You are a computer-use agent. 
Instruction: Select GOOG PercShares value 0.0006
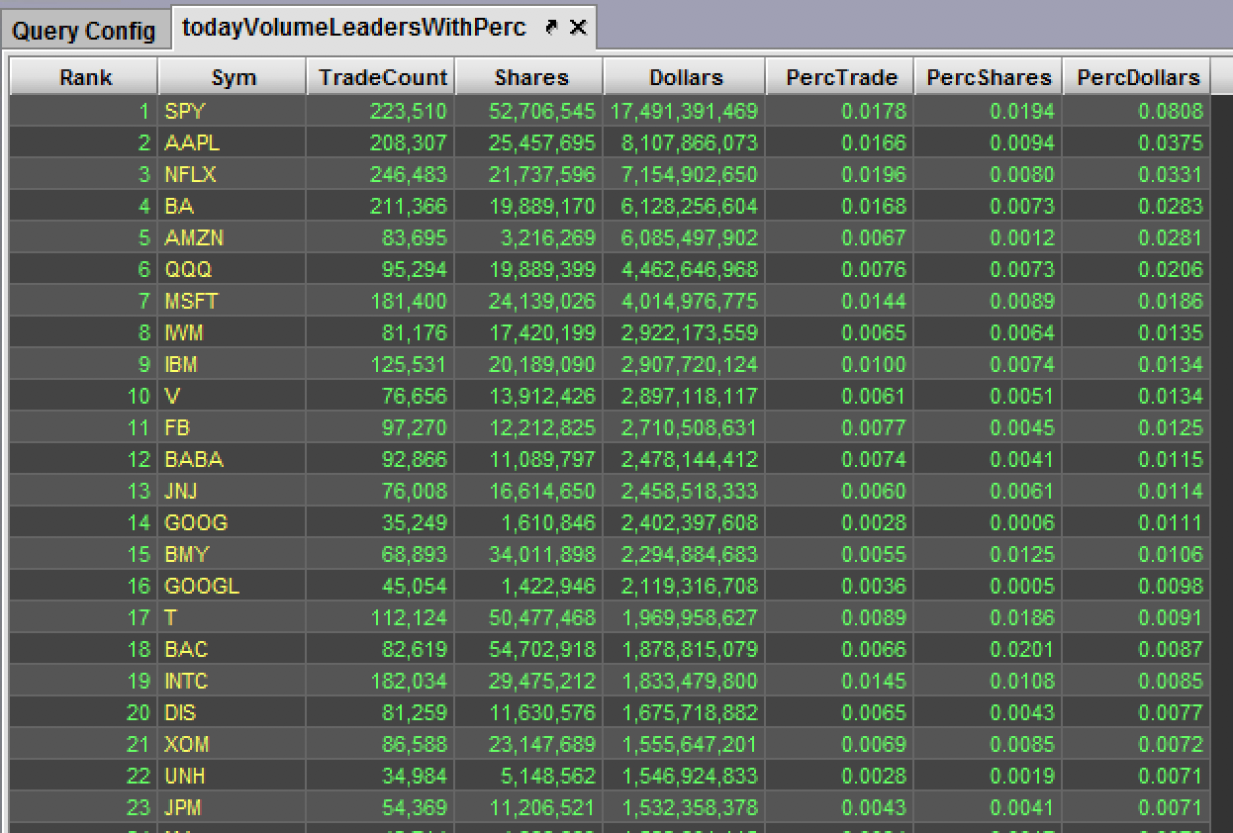989,522
